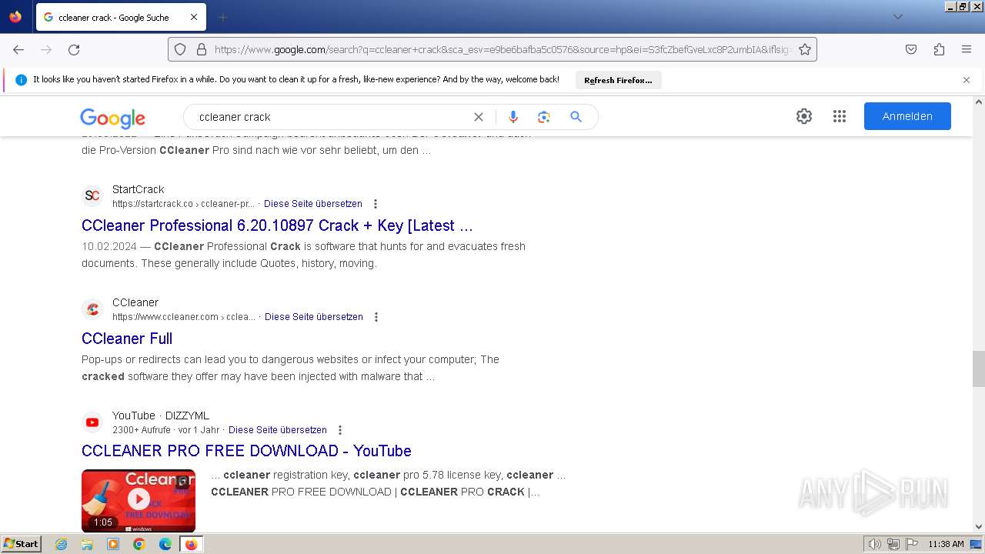985x554 pixels.
Task: Click the StartCrack site name text
Action: (139, 189)
